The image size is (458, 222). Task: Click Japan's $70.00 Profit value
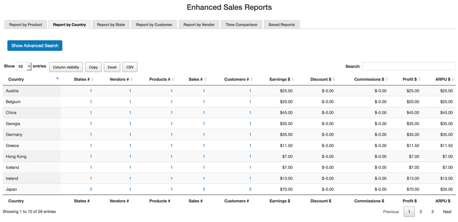[413, 189]
